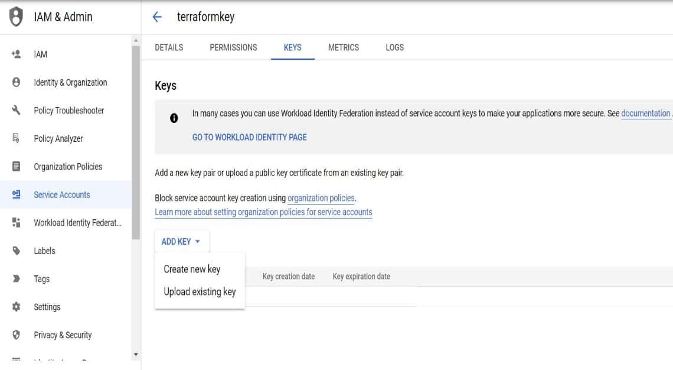Screen dimensions: 673x370
Task: Click the Policy Troubleshooter wrench icon
Action: [x=16, y=111]
